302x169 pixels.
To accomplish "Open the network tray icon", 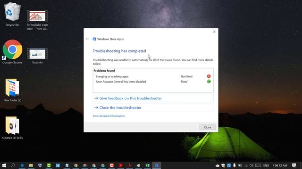I will point(246,166).
